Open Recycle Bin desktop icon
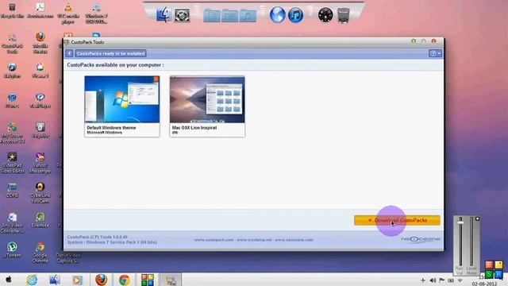Screen dimensions: 508x286 [x=12, y=10]
